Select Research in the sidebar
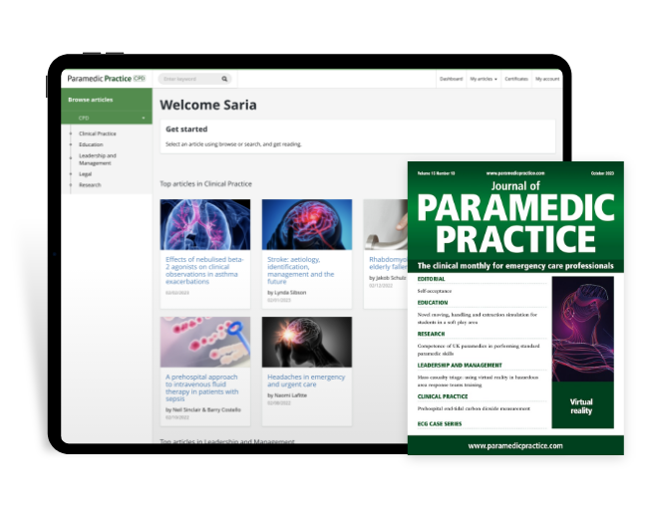 90,185
